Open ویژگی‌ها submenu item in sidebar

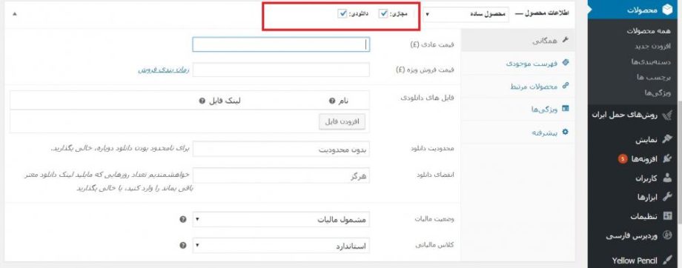[658, 93]
